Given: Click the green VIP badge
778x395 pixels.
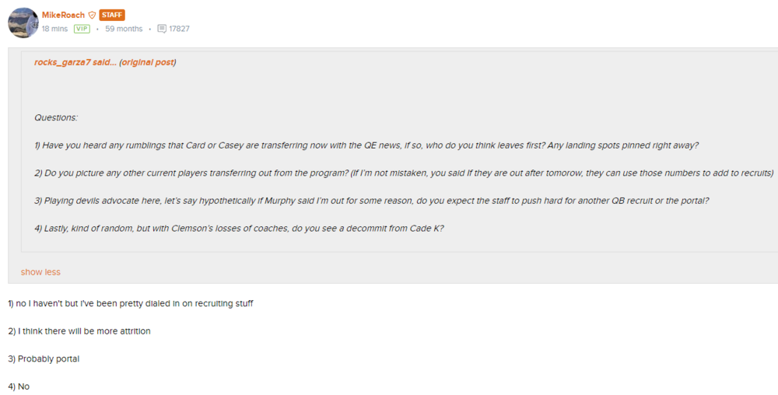Looking at the screenshot, I should 82,29.
